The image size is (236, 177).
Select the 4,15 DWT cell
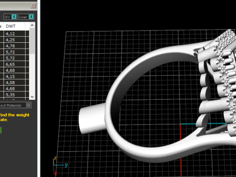click(x=14, y=77)
